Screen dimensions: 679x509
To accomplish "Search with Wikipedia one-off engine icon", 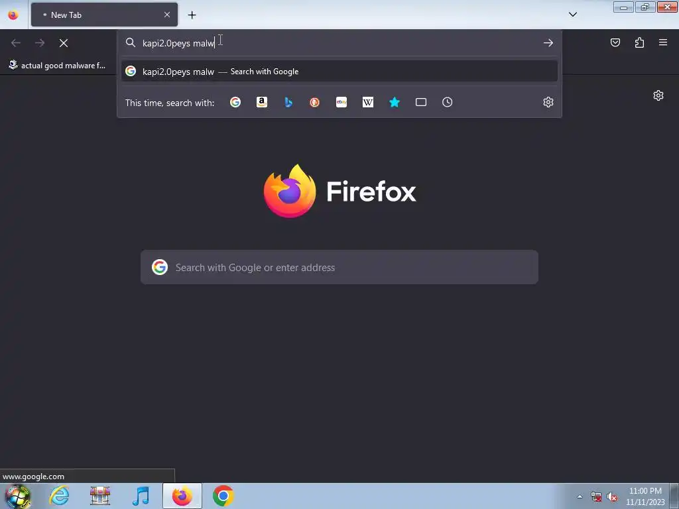I will (x=367, y=102).
